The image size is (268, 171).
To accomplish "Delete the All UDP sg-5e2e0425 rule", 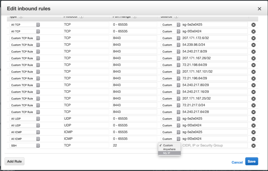I will point(253,119).
